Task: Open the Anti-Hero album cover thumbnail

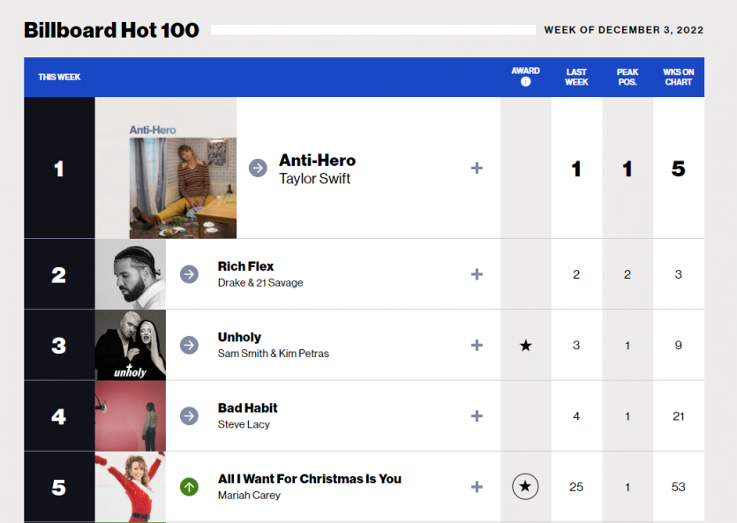Action: coord(183,168)
